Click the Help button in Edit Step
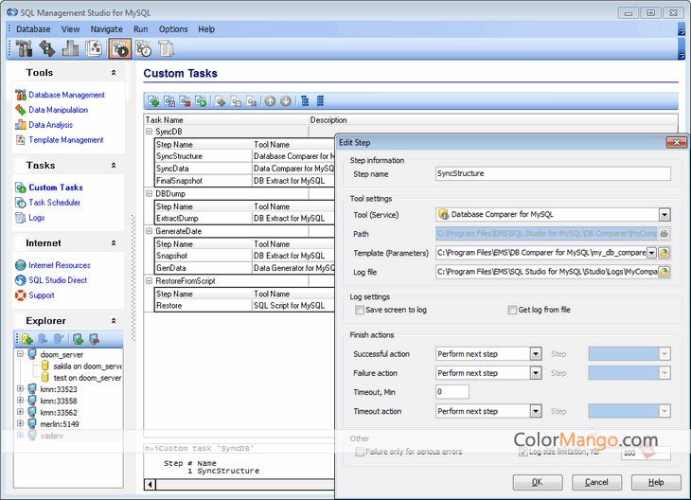 point(656,482)
